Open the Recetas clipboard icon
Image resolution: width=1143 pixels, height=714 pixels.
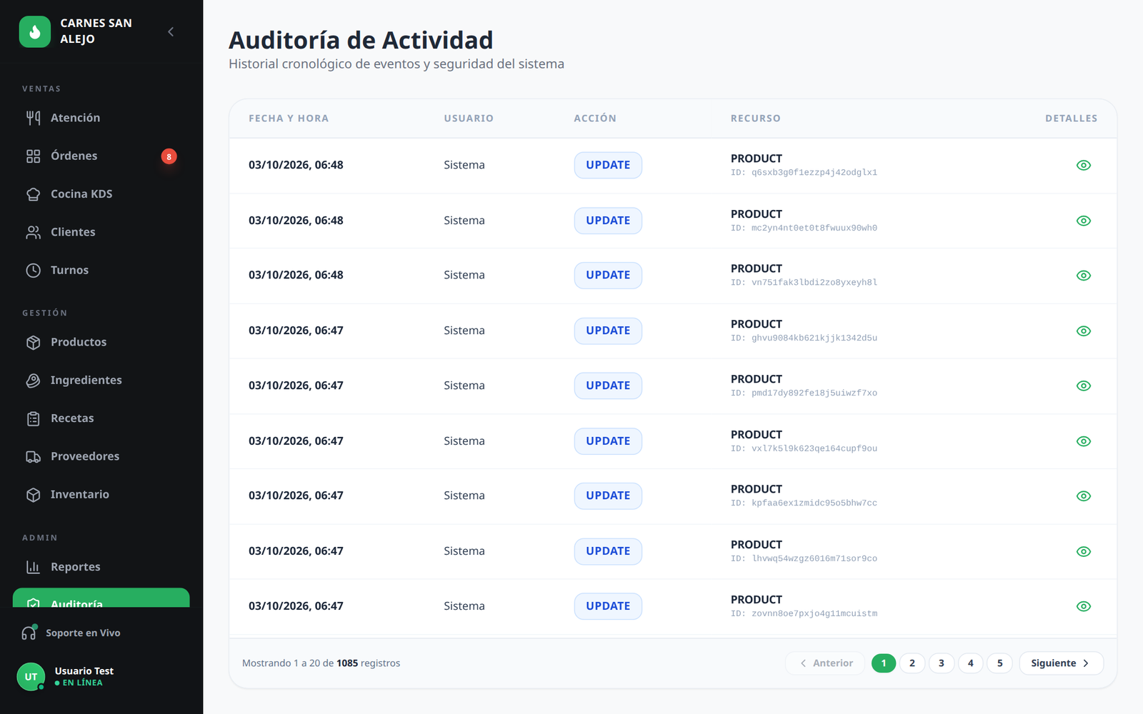[34, 418]
